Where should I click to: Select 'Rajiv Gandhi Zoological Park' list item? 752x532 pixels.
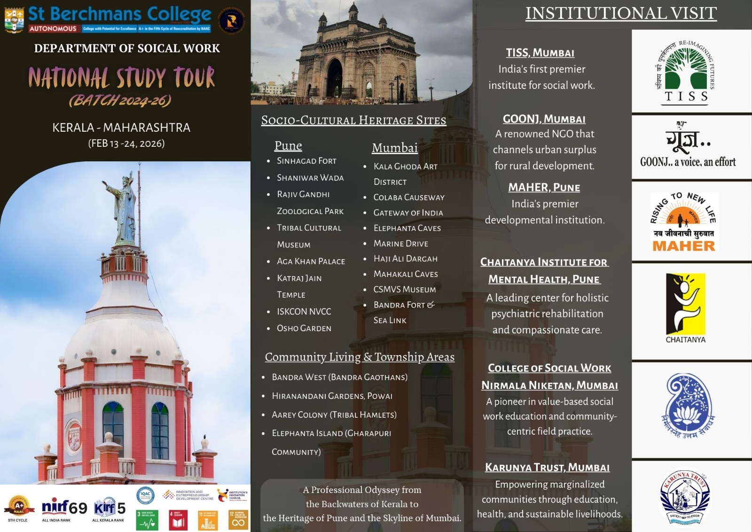pos(310,203)
